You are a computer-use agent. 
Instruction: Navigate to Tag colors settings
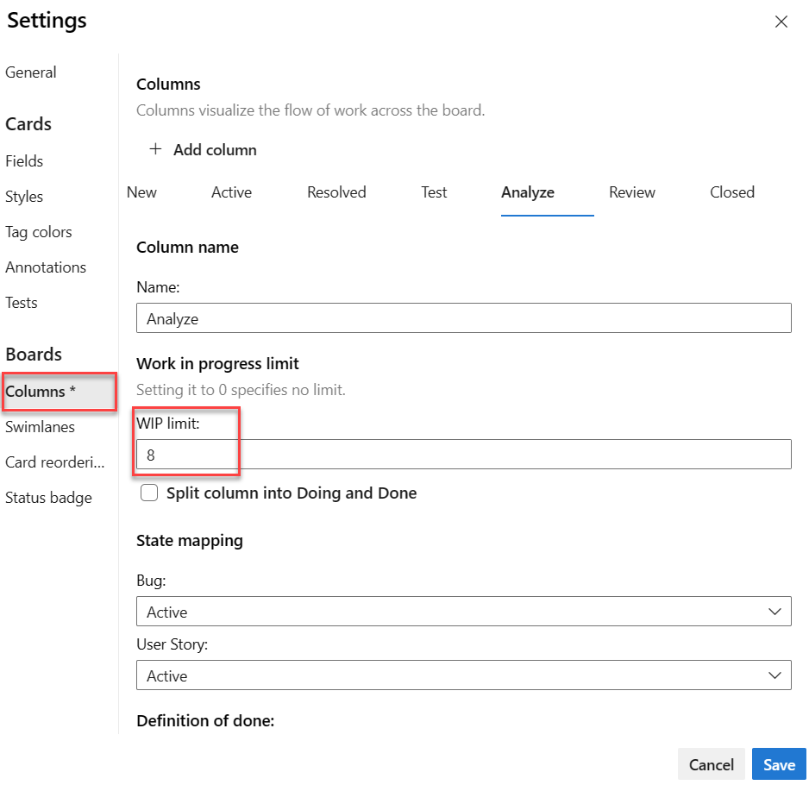coord(39,232)
